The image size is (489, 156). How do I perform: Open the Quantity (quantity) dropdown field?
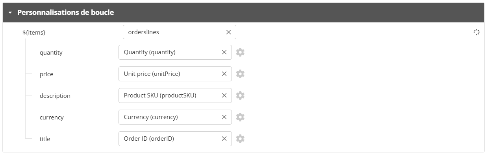click(175, 52)
